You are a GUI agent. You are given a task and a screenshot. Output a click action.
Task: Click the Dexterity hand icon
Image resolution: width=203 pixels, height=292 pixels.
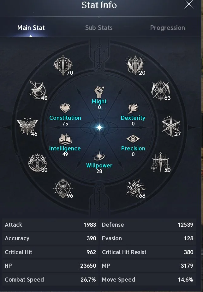(133, 108)
